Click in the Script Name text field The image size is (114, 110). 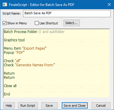[67, 14]
